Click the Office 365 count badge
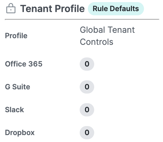 [x=87, y=64]
